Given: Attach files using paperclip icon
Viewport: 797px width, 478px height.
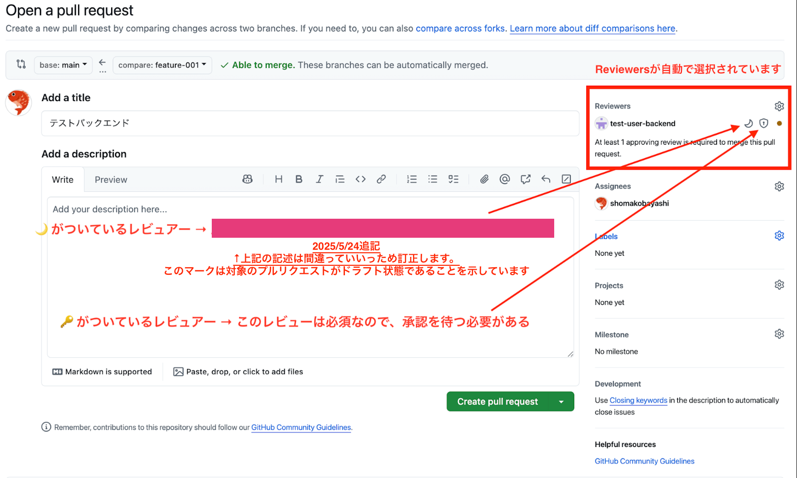Looking at the screenshot, I should click(484, 179).
